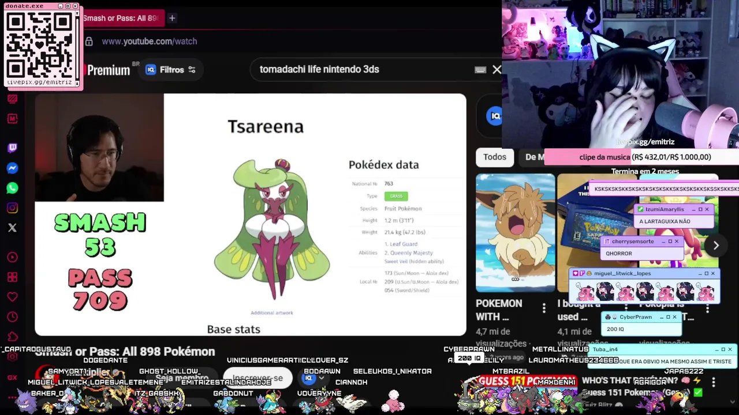
Task: Click the red M sidebar icon
Action: (12, 119)
